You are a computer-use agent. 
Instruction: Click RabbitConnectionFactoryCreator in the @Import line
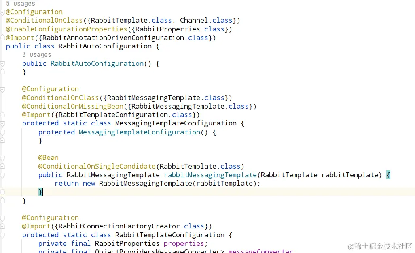point(119,226)
